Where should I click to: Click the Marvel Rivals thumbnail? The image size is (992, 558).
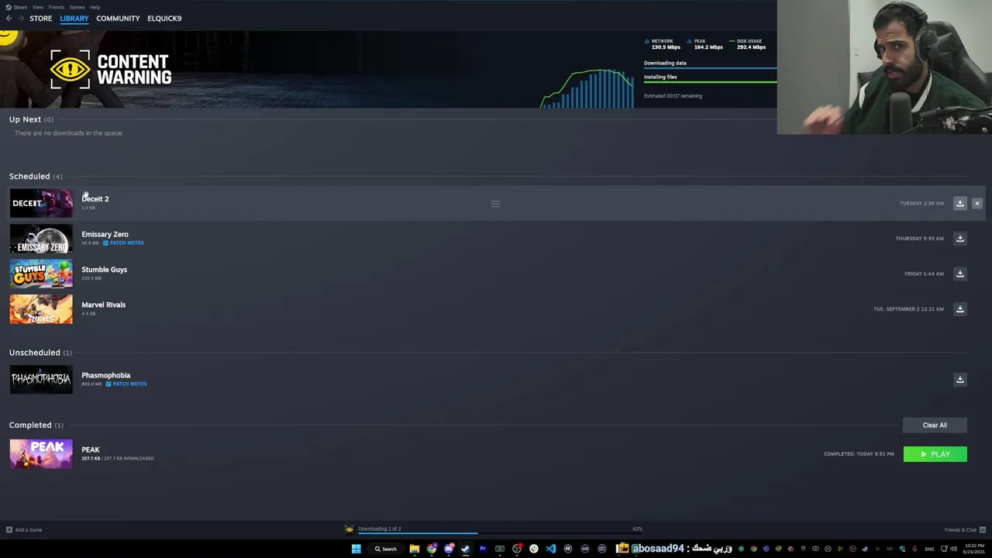point(41,309)
